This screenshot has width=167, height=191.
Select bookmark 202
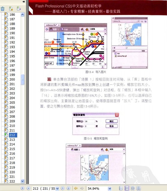pyautogui.click(x=12, y=89)
